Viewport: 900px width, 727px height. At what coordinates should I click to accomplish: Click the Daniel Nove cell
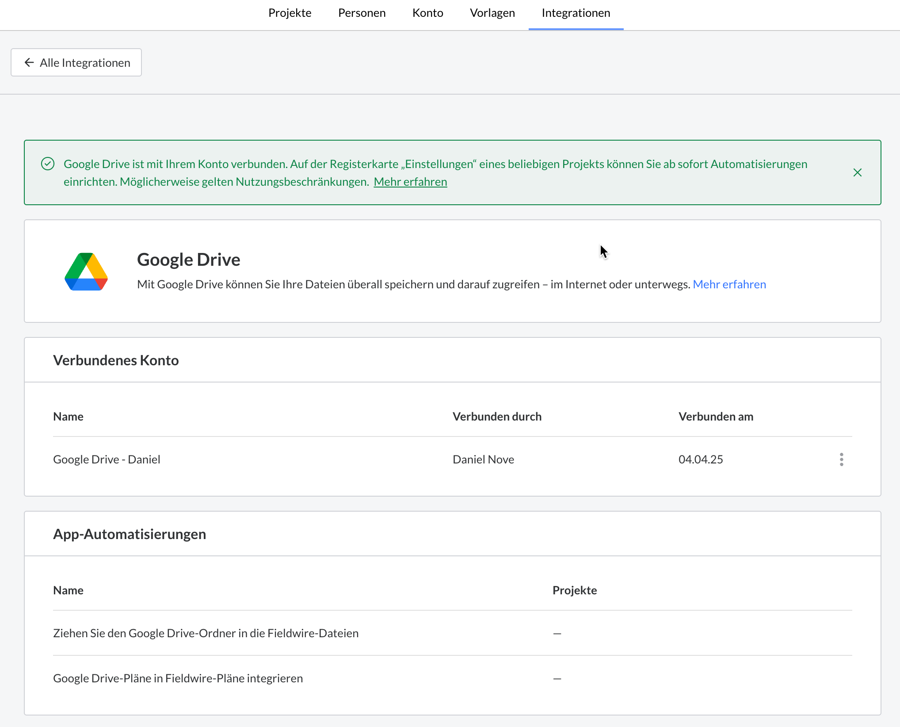tap(483, 459)
